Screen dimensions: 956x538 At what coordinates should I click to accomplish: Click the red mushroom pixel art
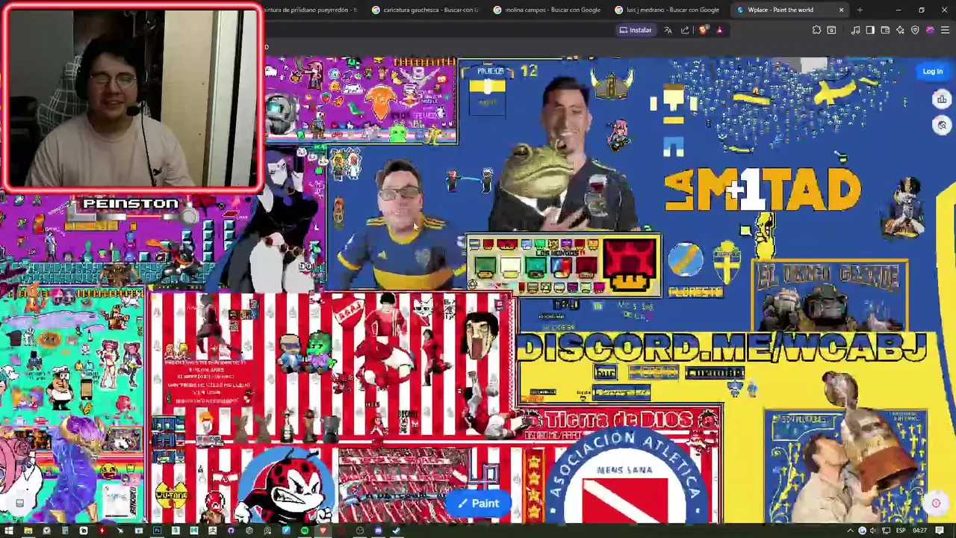pyautogui.click(x=630, y=265)
